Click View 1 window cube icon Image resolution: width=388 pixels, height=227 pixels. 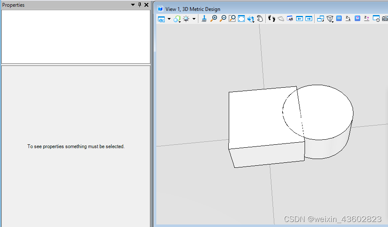pyautogui.click(x=161, y=9)
